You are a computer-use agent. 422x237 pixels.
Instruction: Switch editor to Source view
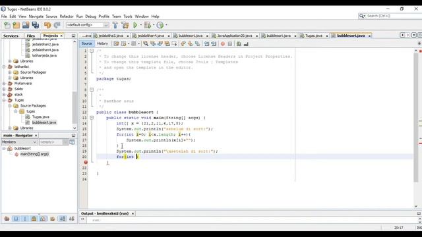(86, 43)
